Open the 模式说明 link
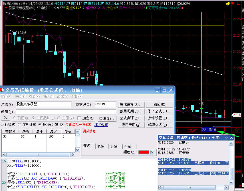Viewport: 244px width, 191px height. (101, 125)
